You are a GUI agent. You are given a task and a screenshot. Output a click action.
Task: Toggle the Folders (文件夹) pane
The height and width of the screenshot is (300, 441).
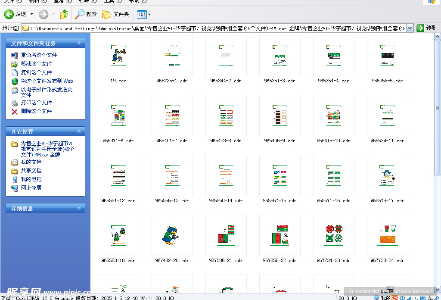(x=116, y=14)
